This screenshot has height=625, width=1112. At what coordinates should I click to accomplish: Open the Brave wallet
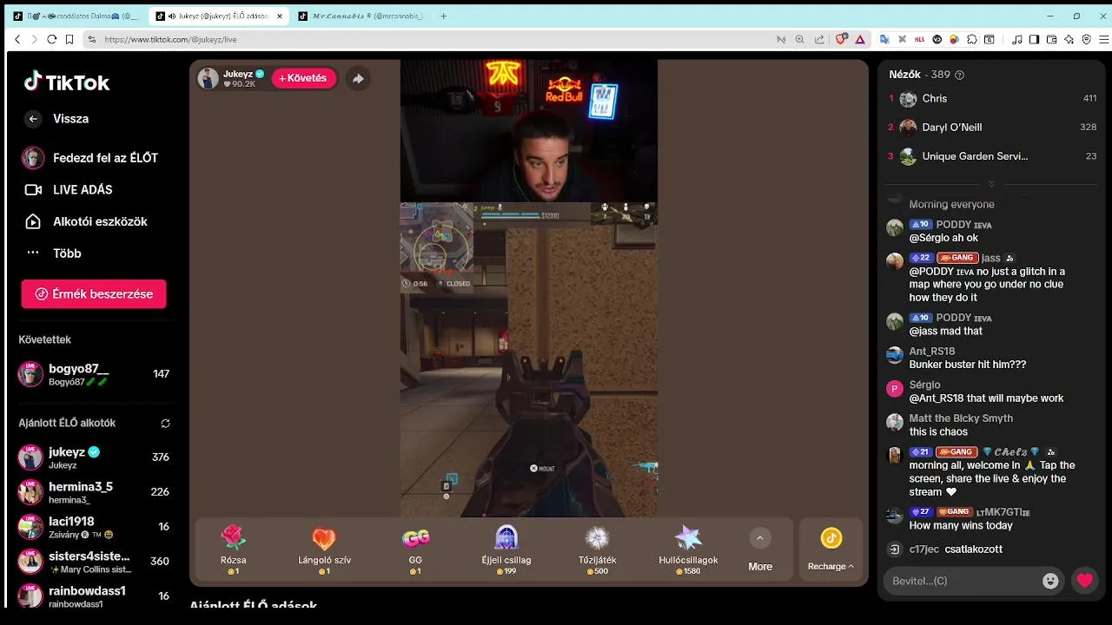(x=1051, y=39)
